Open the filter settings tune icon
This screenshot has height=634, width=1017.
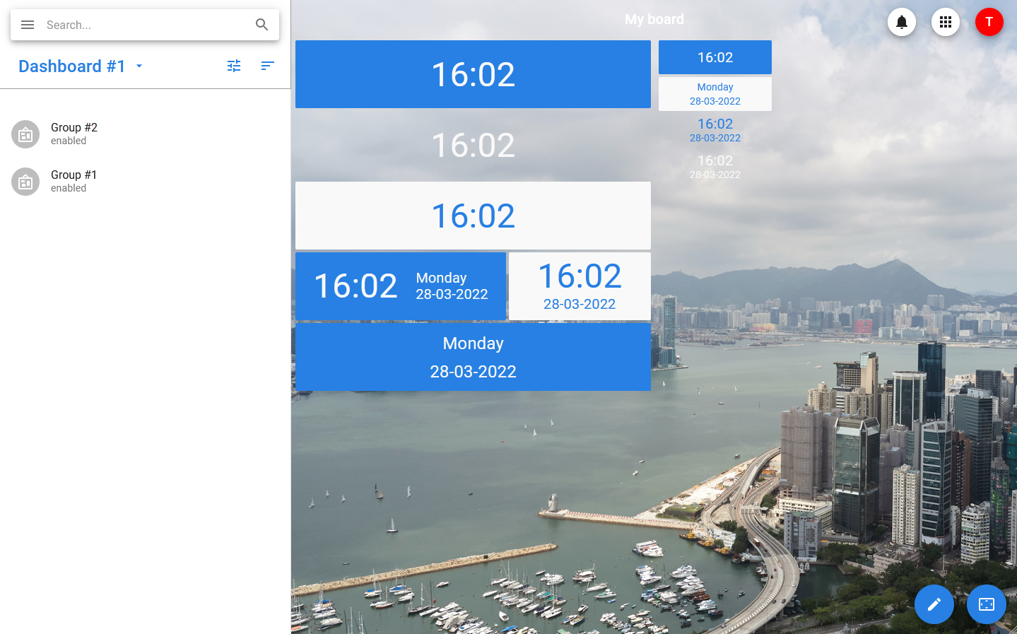click(234, 66)
